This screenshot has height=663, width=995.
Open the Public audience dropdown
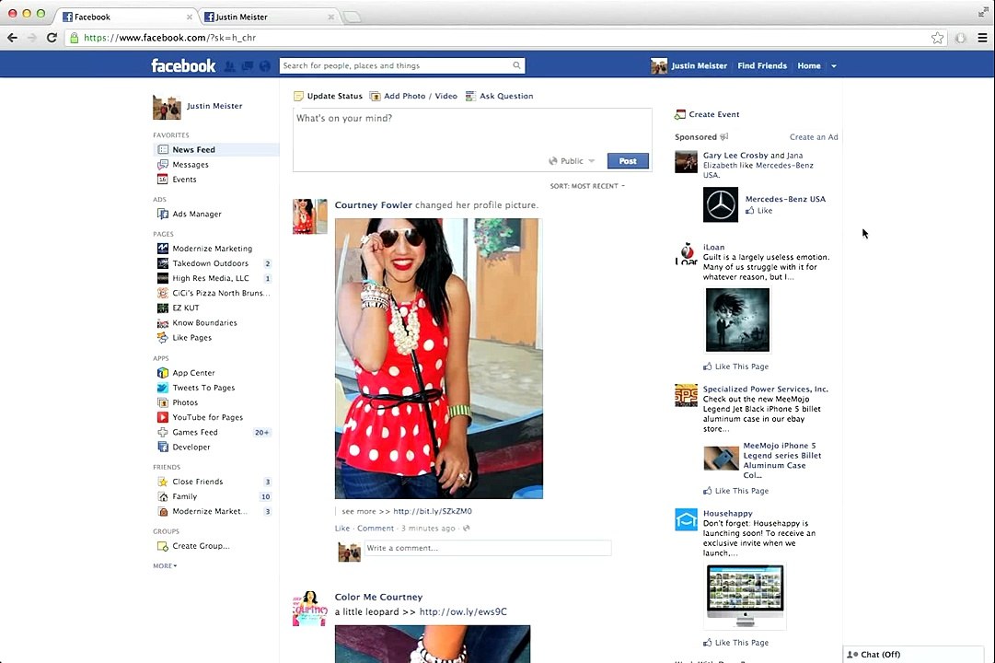pyautogui.click(x=572, y=161)
